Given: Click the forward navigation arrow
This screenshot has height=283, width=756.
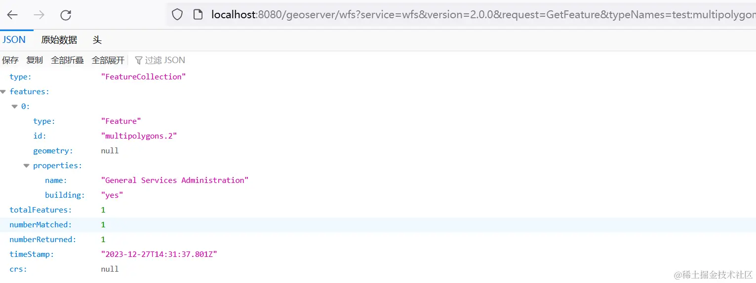Looking at the screenshot, I should [39, 15].
